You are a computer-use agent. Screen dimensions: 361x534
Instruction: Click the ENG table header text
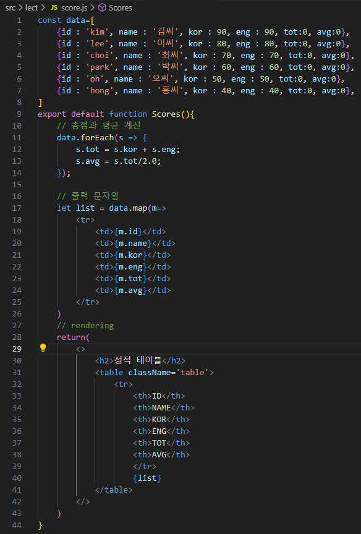coord(159,431)
